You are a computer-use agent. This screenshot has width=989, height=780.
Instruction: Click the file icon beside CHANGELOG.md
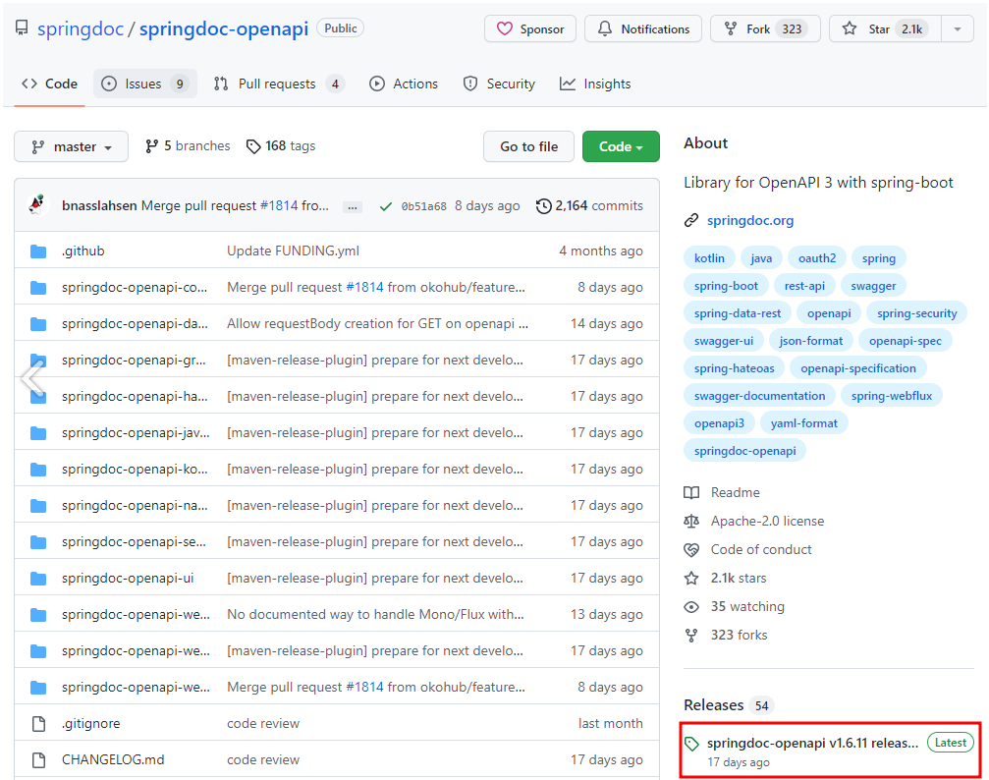(x=38, y=759)
